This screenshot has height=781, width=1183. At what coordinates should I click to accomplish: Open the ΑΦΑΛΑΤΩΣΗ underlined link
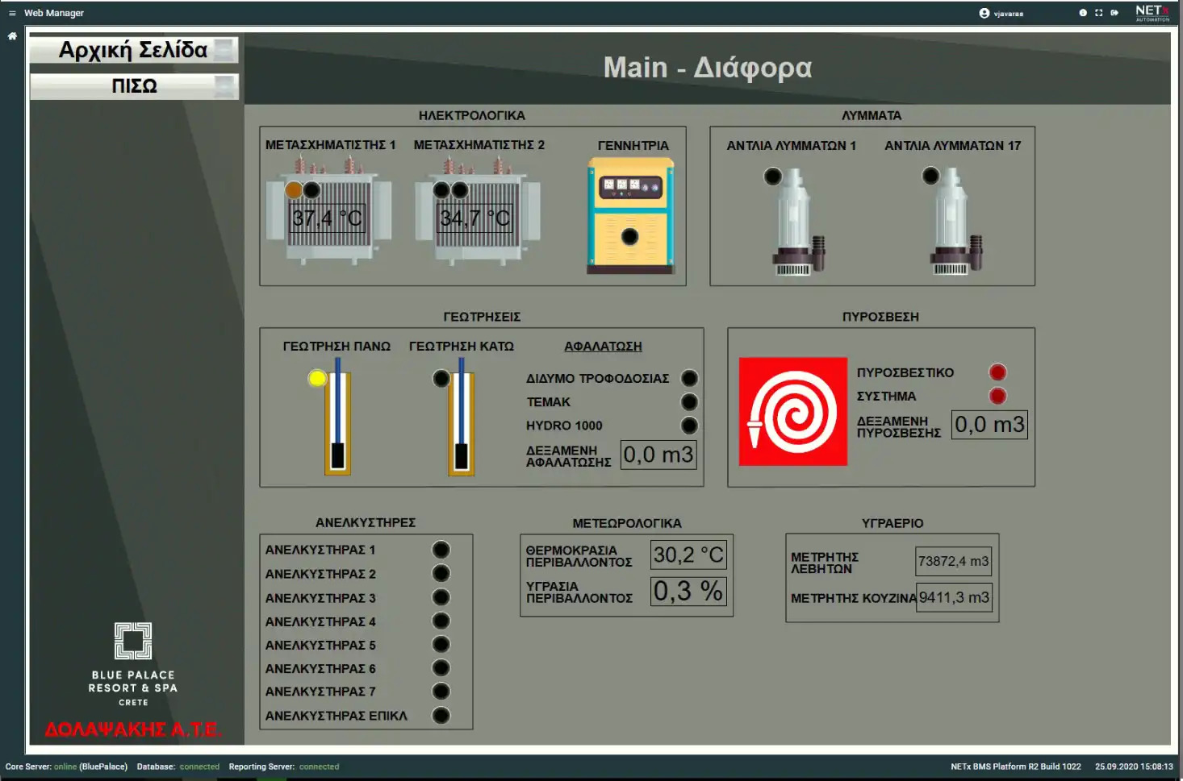pyautogui.click(x=603, y=347)
